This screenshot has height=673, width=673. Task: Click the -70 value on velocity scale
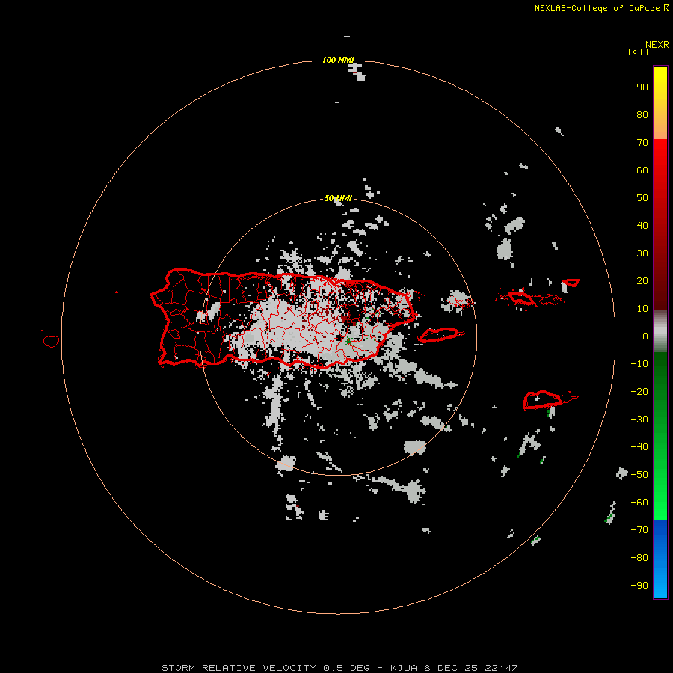tap(639, 530)
